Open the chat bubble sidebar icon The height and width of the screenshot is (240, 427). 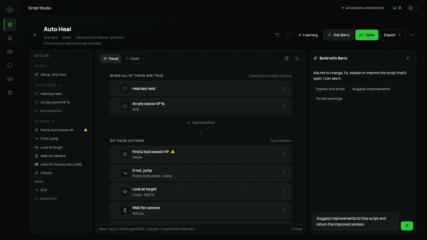tap(10, 65)
